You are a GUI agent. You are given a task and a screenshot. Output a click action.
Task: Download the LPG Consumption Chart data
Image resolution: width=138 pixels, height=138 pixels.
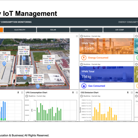[73, 92]
